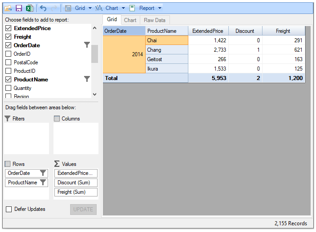Click the Chart icon in toolbar
This screenshot has height=232, width=316.
[99, 8]
